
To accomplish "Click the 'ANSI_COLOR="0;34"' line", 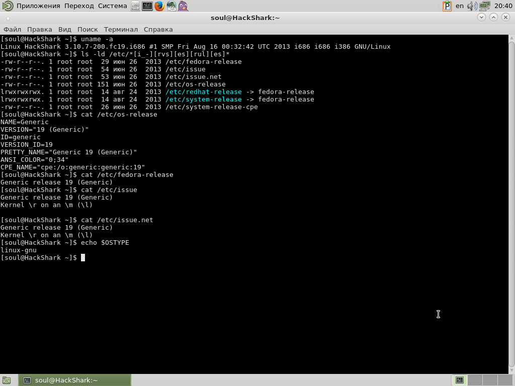I will point(35,160).
